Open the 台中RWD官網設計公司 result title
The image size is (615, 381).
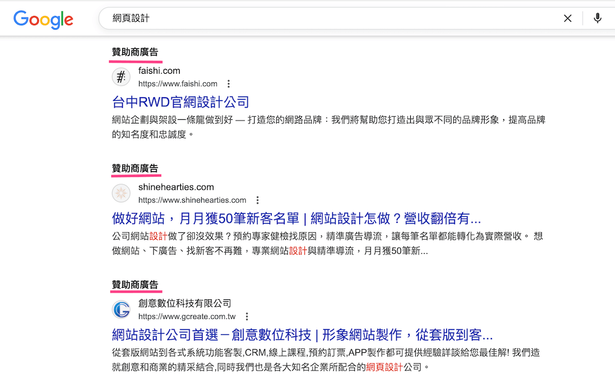[181, 102]
